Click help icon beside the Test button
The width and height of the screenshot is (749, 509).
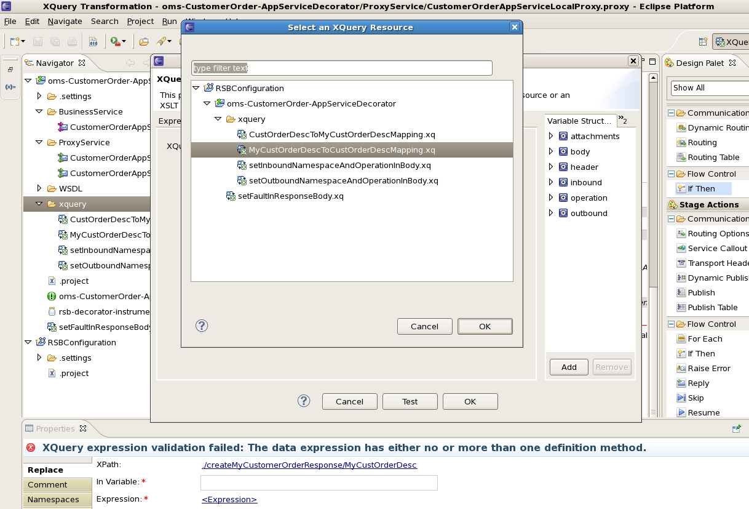[x=304, y=401]
